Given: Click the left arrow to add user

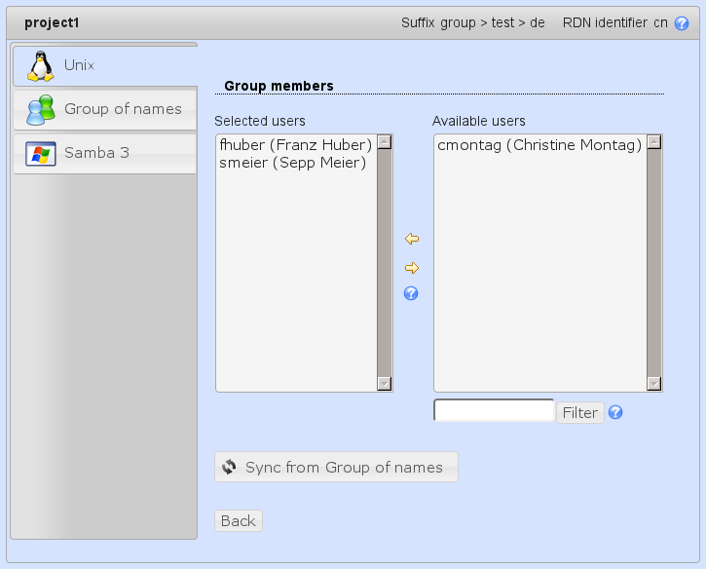Looking at the screenshot, I should pyautogui.click(x=411, y=239).
